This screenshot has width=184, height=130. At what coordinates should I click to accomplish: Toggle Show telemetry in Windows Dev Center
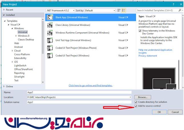[x=140, y=31]
